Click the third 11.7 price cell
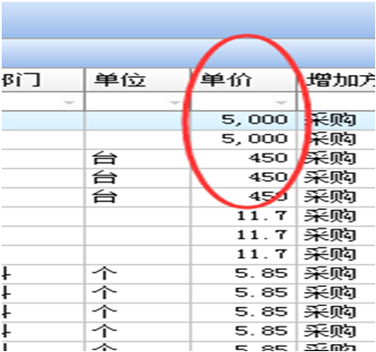The width and height of the screenshot is (376, 352). pyautogui.click(x=244, y=255)
